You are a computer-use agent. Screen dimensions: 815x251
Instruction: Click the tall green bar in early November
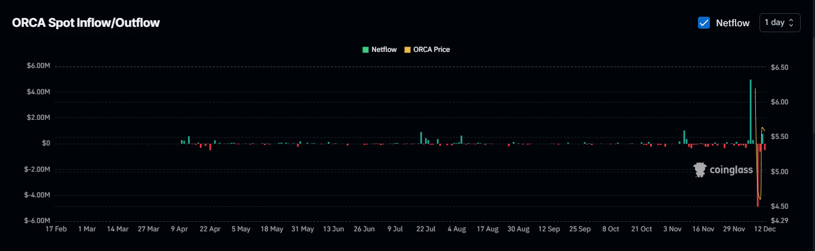(x=684, y=137)
